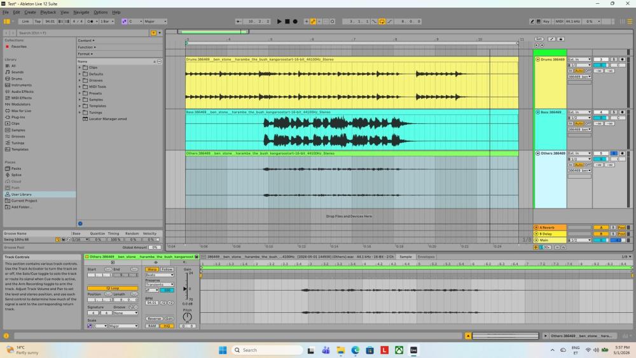
Task: Toggle browser visibility with the orange top-left button
Action: 6,22
